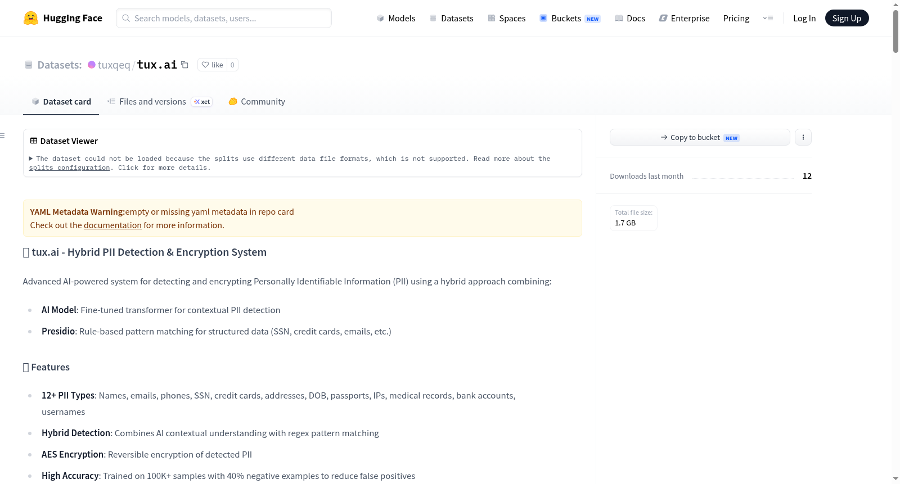
Task: Click the Sign Up button
Action: pyautogui.click(x=847, y=18)
